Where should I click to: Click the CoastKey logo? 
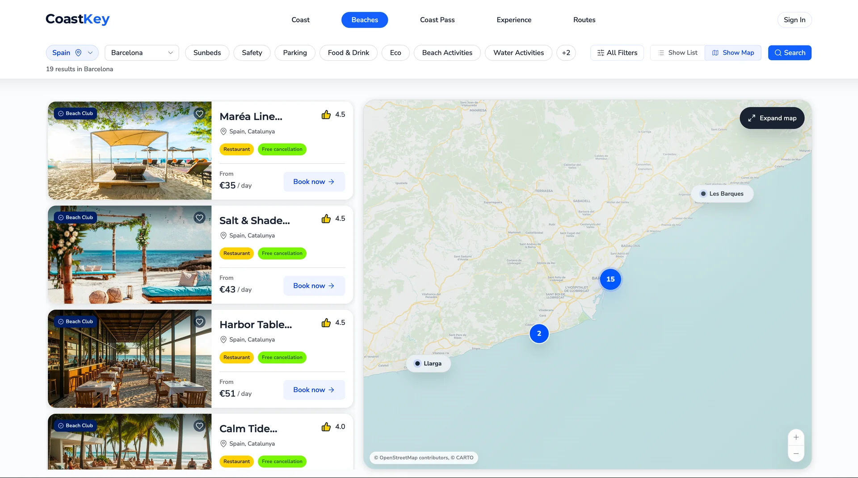point(78,19)
